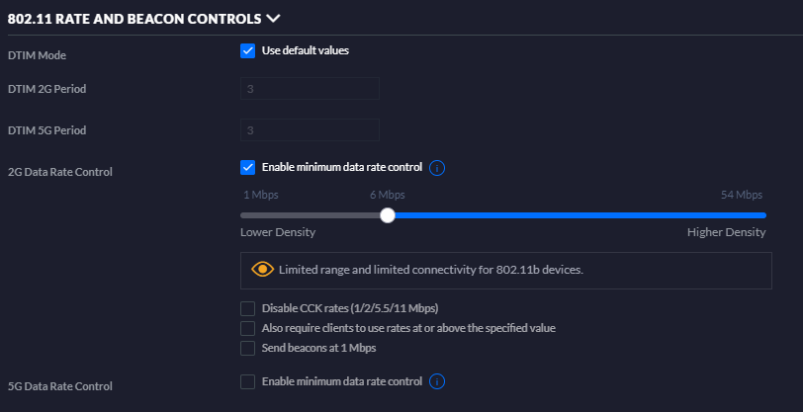The width and height of the screenshot is (803, 412).
Task: Collapse the 802.11 Rate and Beacon Controls chevron
Action: [273, 19]
